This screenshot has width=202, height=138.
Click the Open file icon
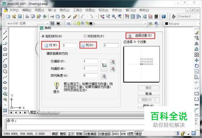click(14, 16)
